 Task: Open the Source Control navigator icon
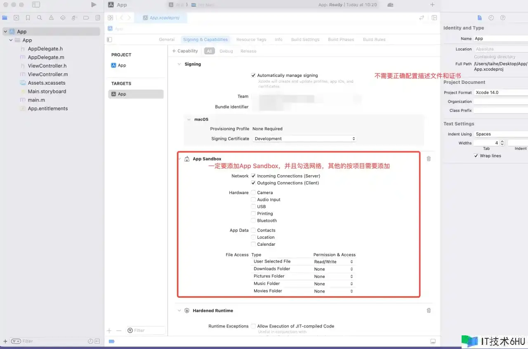tap(16, 18)
